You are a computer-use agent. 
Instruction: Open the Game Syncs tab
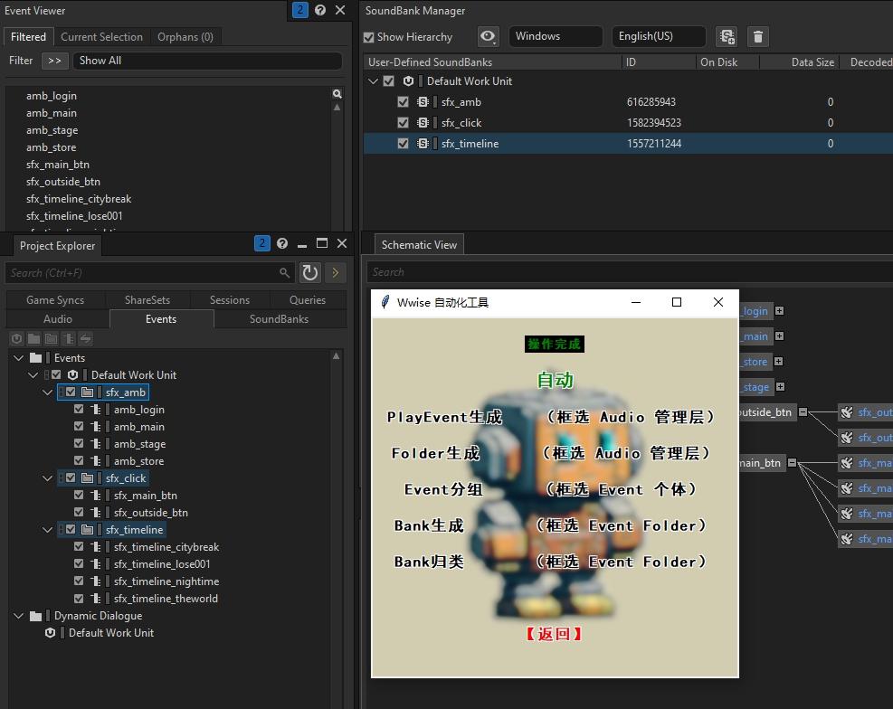(x=55, y=300)
